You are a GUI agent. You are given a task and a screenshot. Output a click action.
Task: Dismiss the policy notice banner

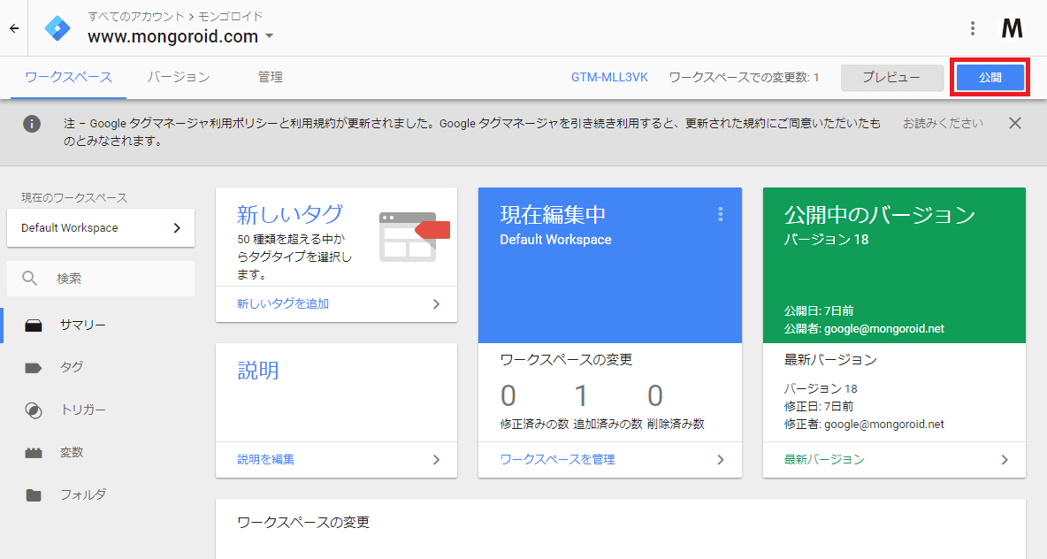[1015, 123]
